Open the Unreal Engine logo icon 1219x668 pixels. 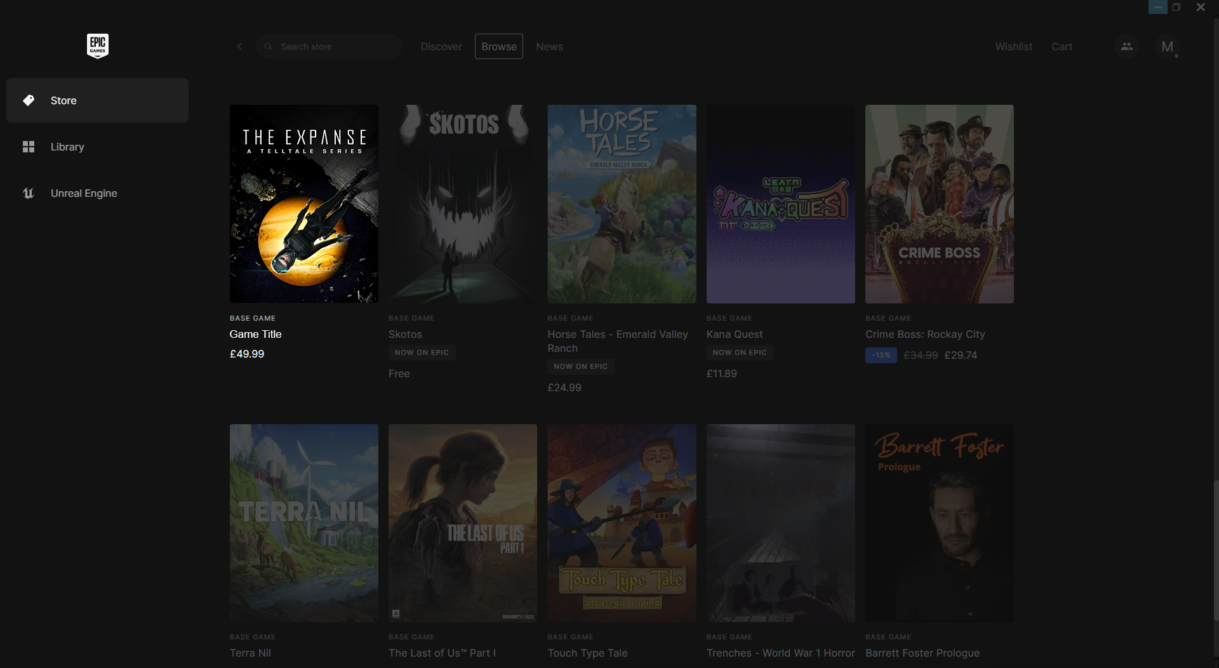point(29,193)
